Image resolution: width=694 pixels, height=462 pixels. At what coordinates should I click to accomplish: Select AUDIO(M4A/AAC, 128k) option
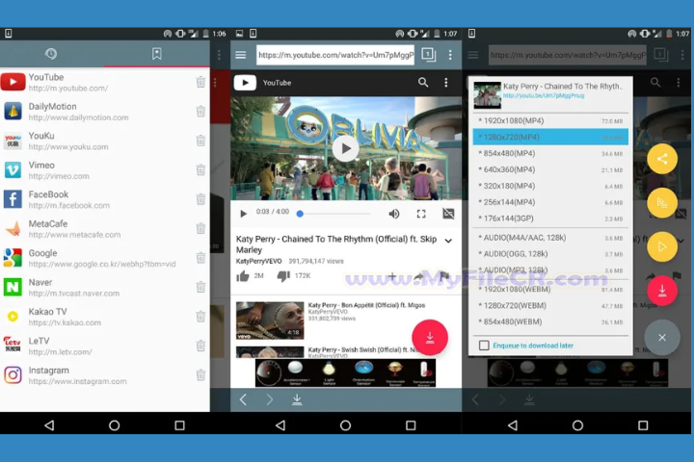(x=550, y=238)
